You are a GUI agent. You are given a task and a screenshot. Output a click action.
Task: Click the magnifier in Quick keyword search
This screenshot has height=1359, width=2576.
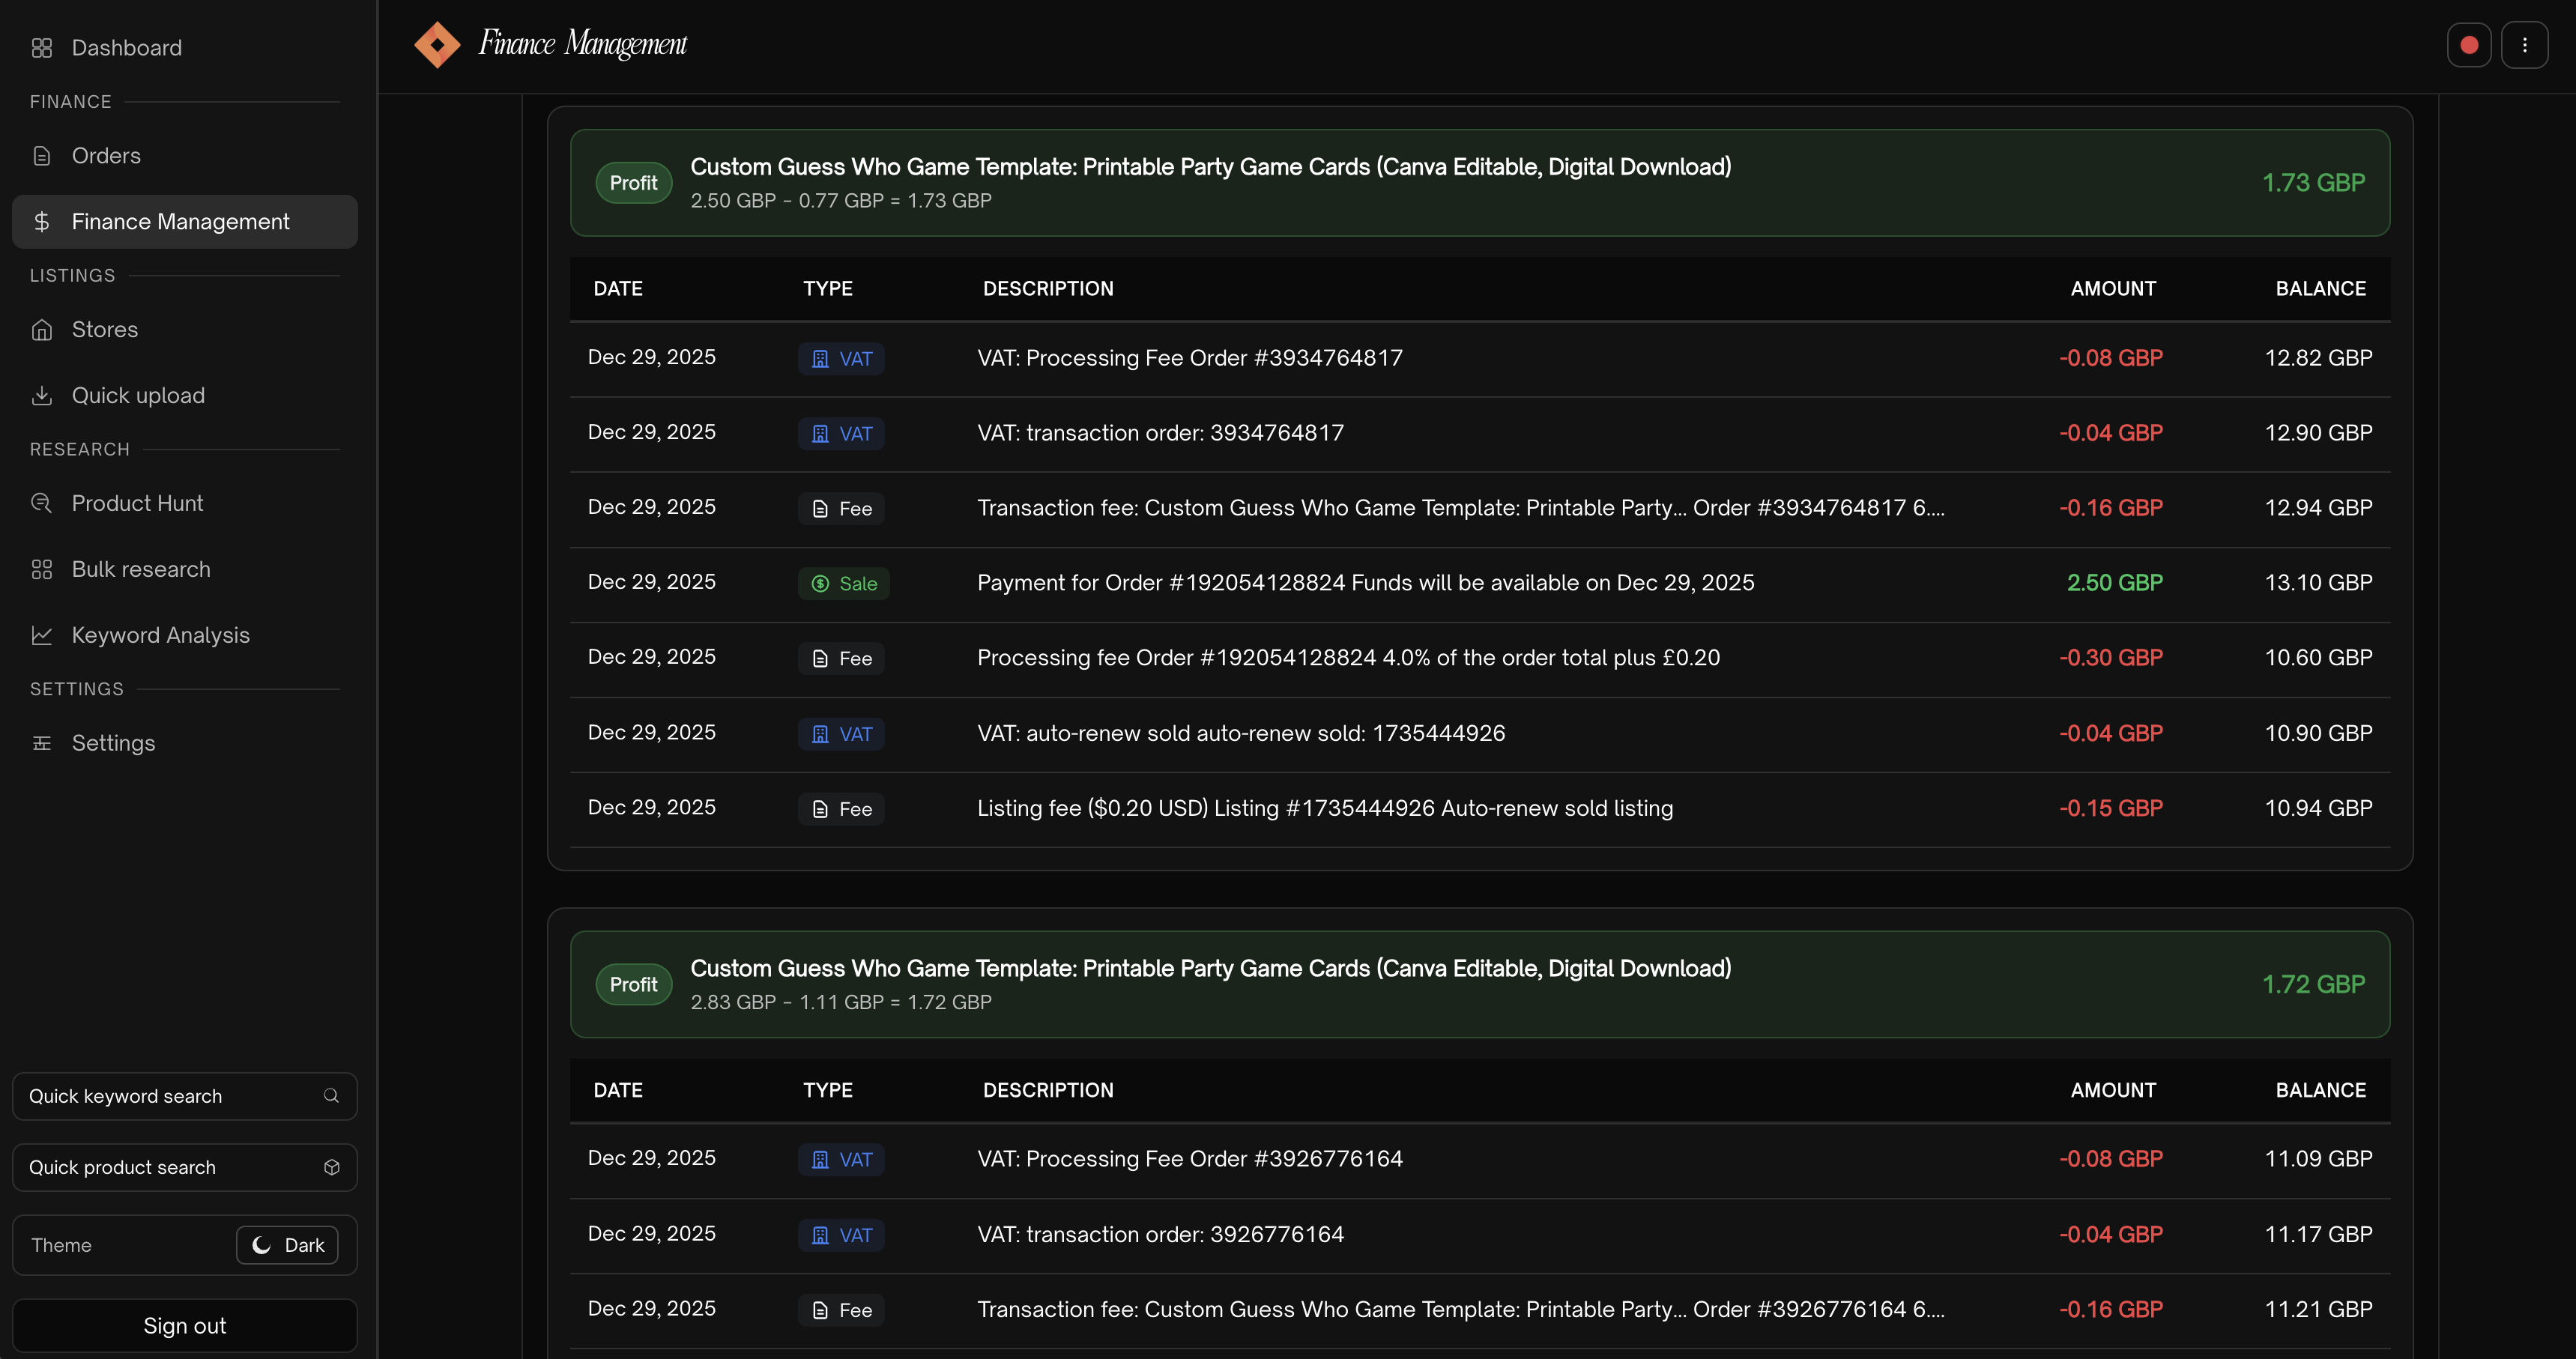coord(331,1096)
